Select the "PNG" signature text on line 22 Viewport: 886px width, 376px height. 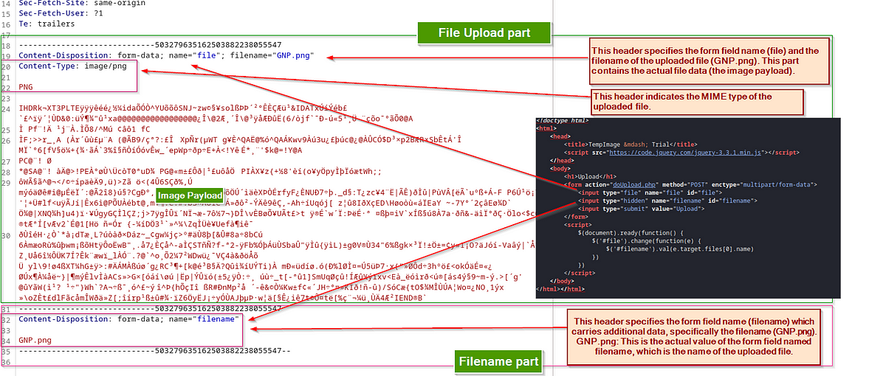click(x=27, y=87)
